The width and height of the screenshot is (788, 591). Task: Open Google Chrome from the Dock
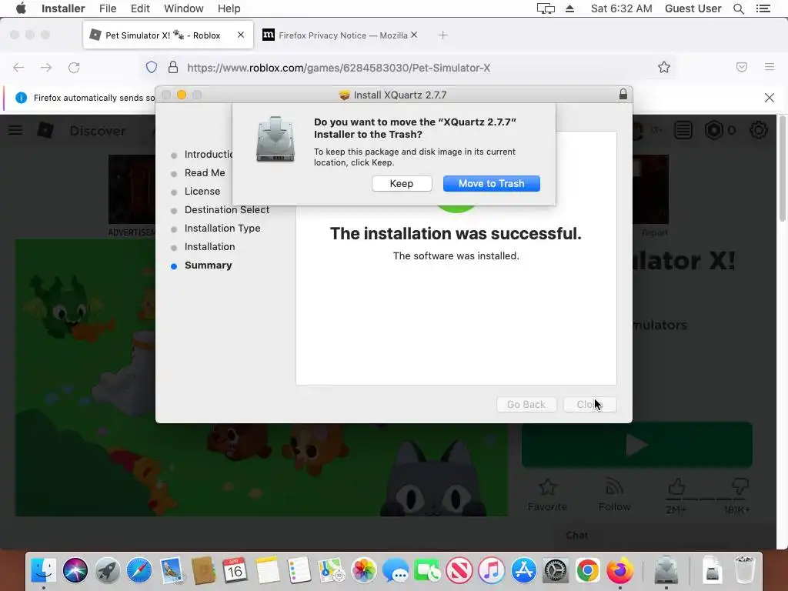587,570
